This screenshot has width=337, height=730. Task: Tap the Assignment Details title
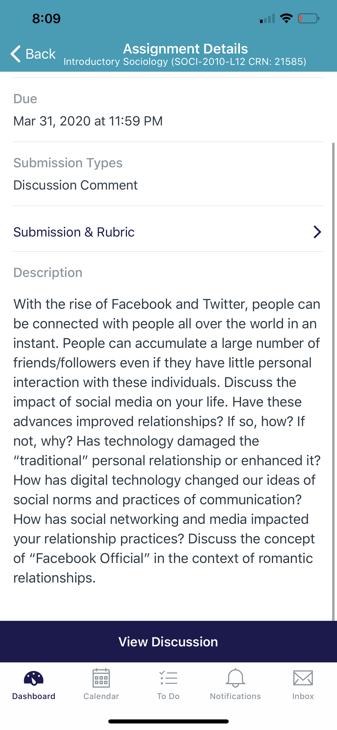[x=186, y=48]
